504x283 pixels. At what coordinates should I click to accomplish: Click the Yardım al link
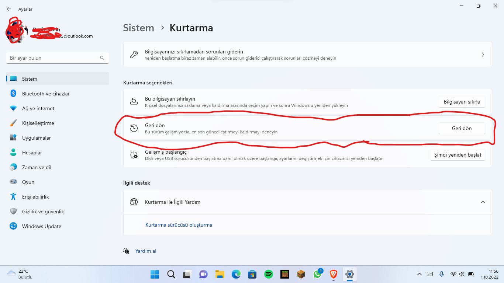146,251
